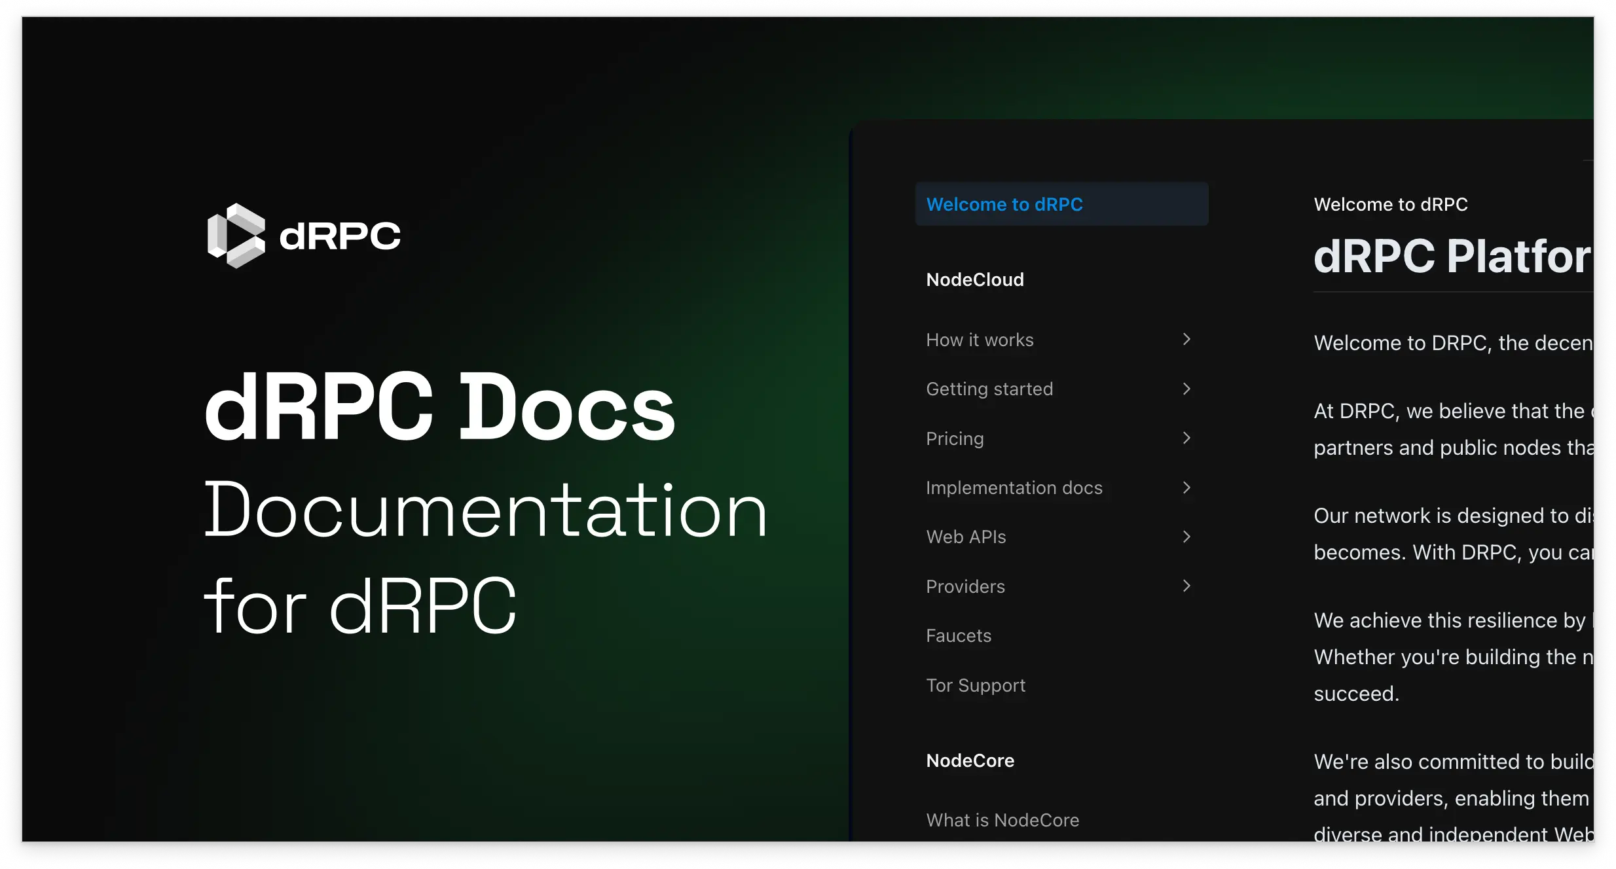The image size is (1616, 869).
Task: Click the NodeCloud section header
Action: pos(975,279)
